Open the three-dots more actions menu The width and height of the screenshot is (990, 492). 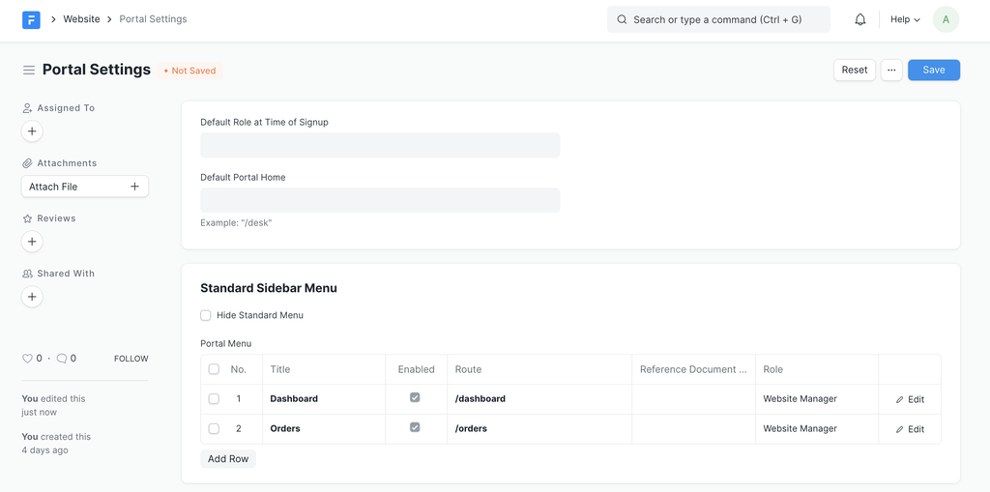[891, 70]
